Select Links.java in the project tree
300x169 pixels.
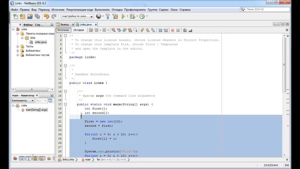(x=41, y=42)
